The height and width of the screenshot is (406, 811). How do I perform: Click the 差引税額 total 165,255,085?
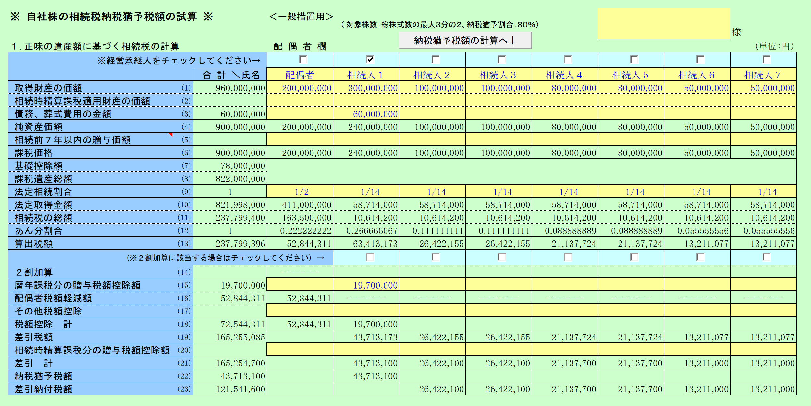coord(230,337)
